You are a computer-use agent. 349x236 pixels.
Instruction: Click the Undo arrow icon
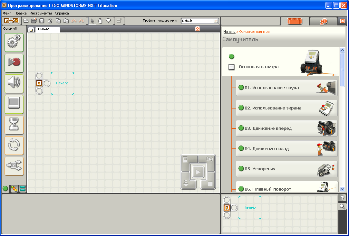click(74, 21)
